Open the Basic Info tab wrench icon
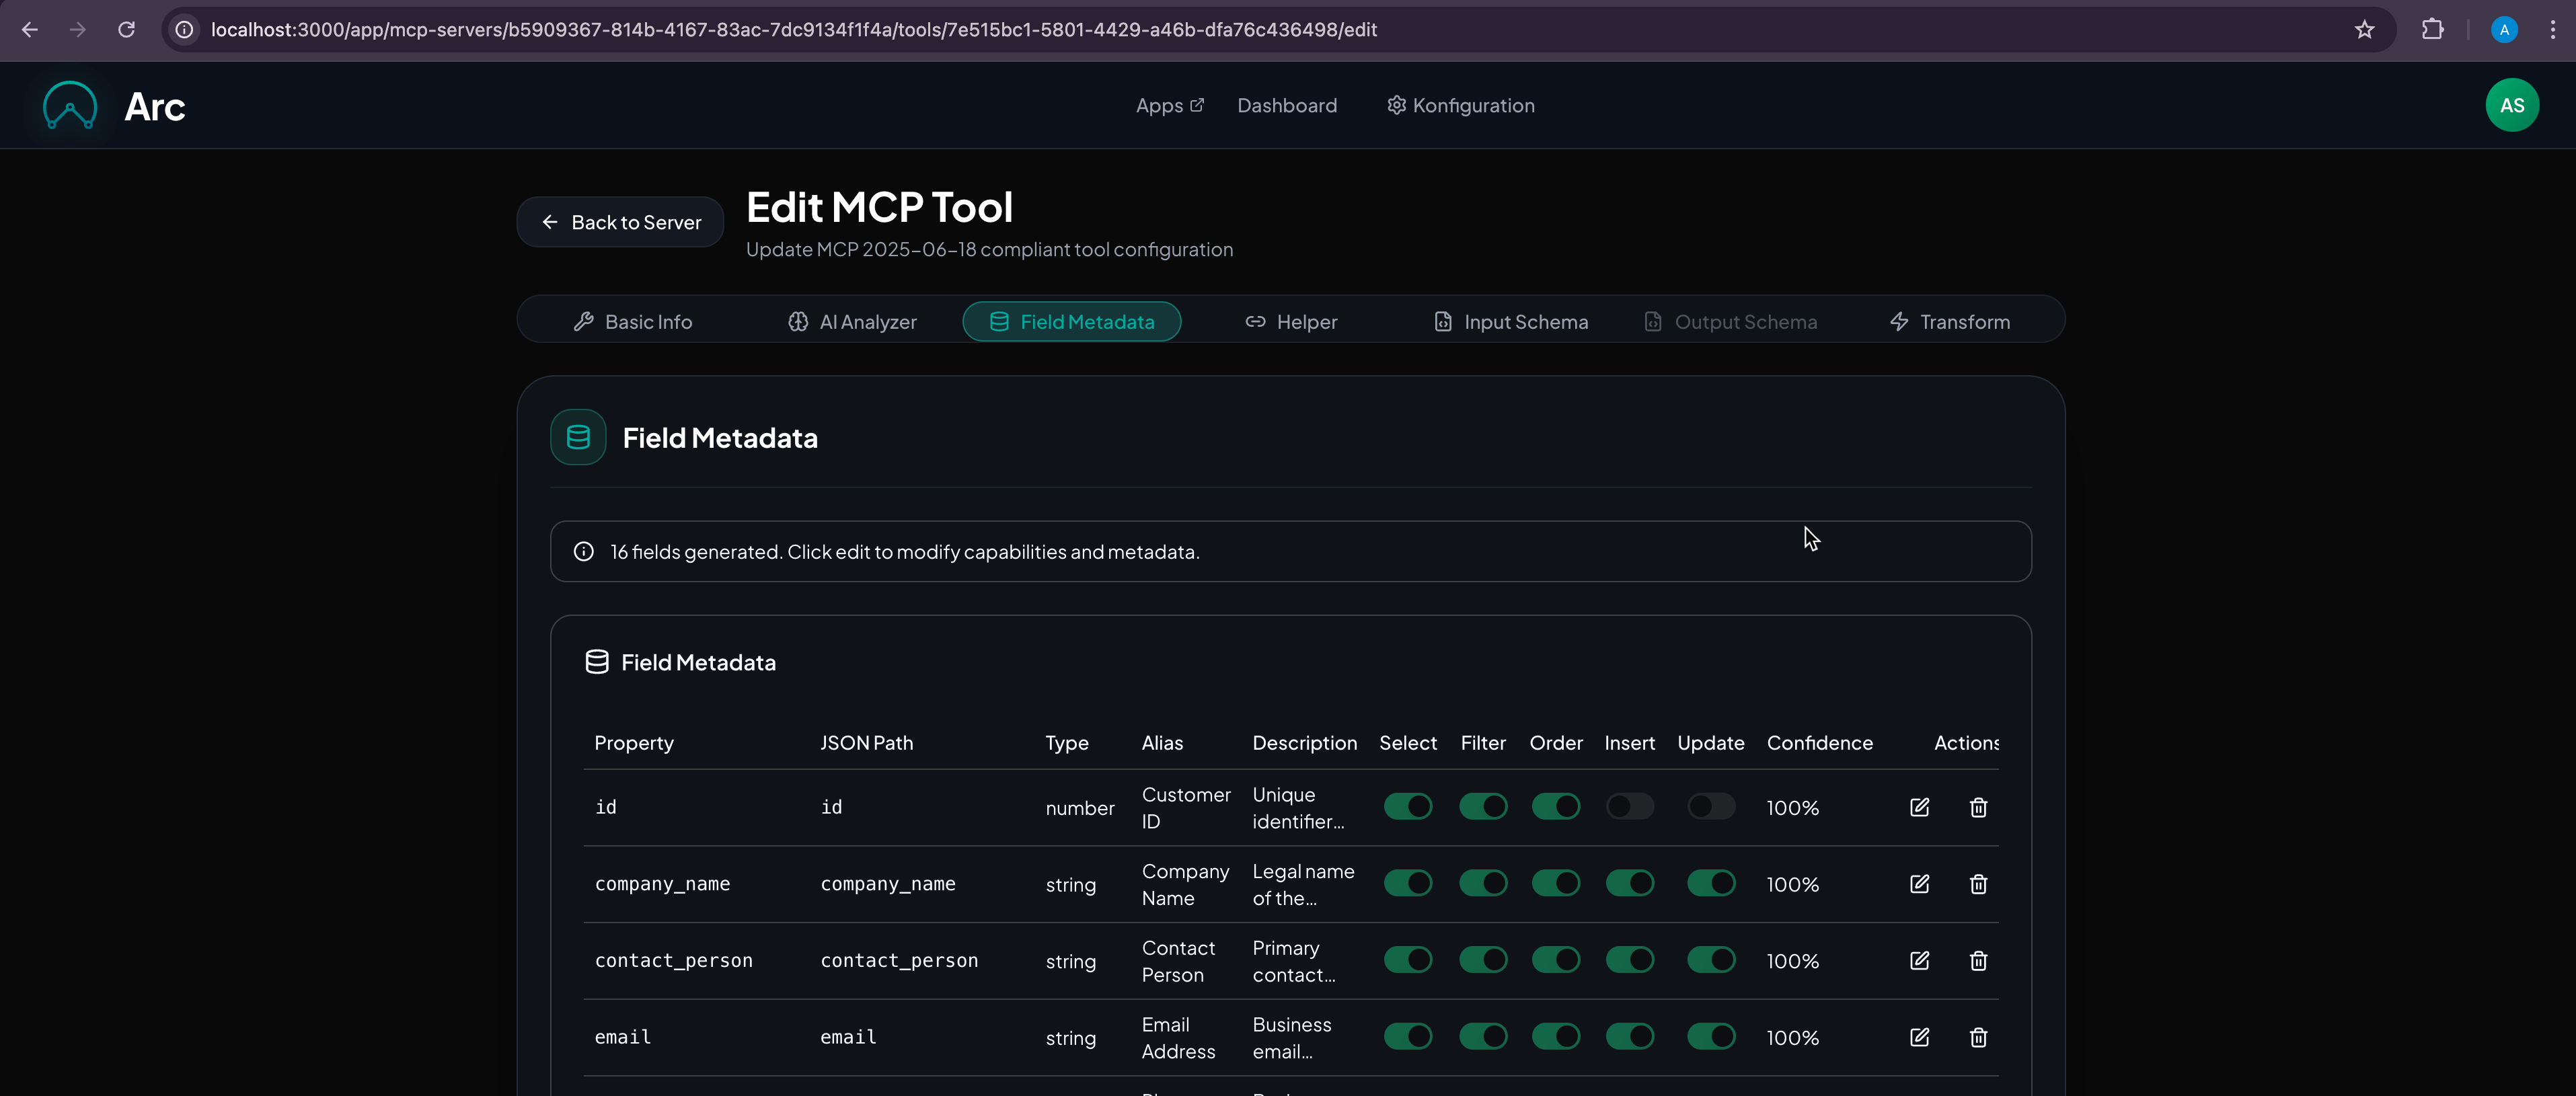 tap(585, 321)
